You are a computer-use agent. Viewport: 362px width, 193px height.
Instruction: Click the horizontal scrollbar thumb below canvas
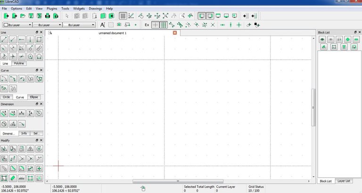178,181
